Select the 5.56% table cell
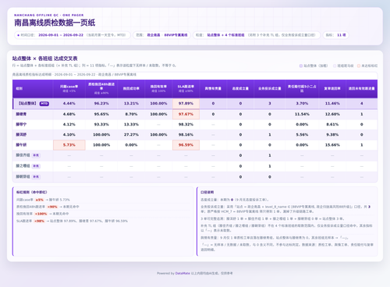 pos(302,135)
